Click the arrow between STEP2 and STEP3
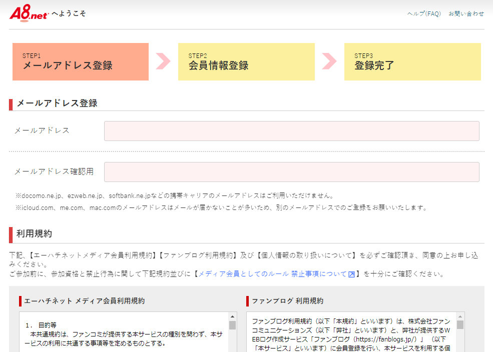493x352 pixels. coord(329,61)
